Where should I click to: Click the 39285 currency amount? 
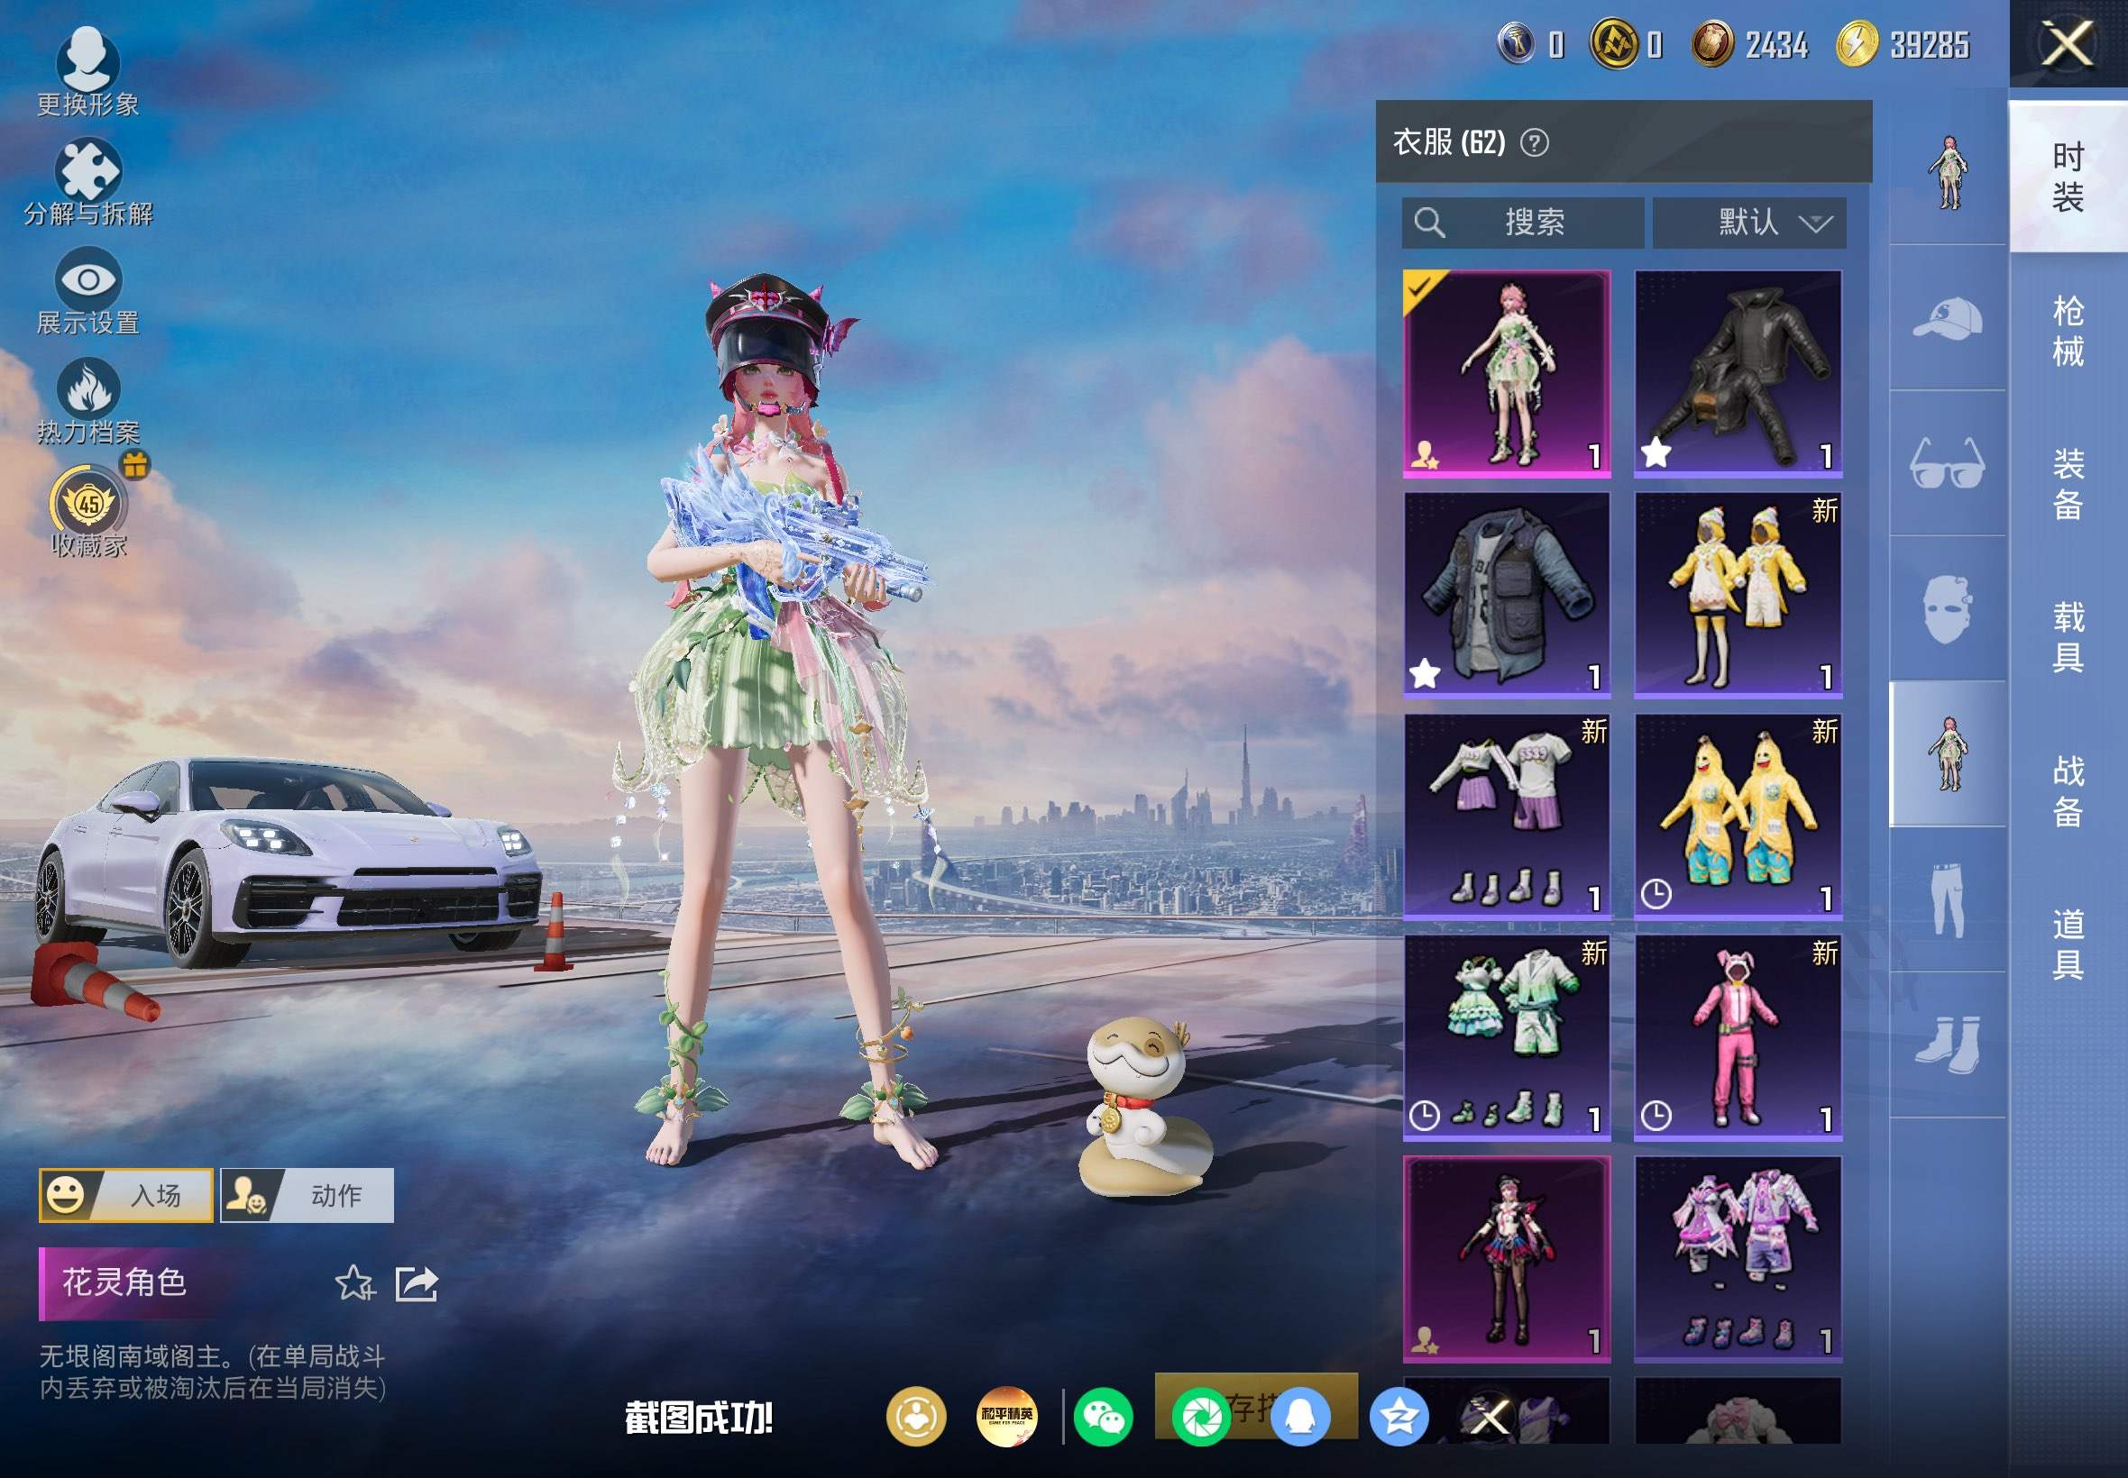point(1930,44)
